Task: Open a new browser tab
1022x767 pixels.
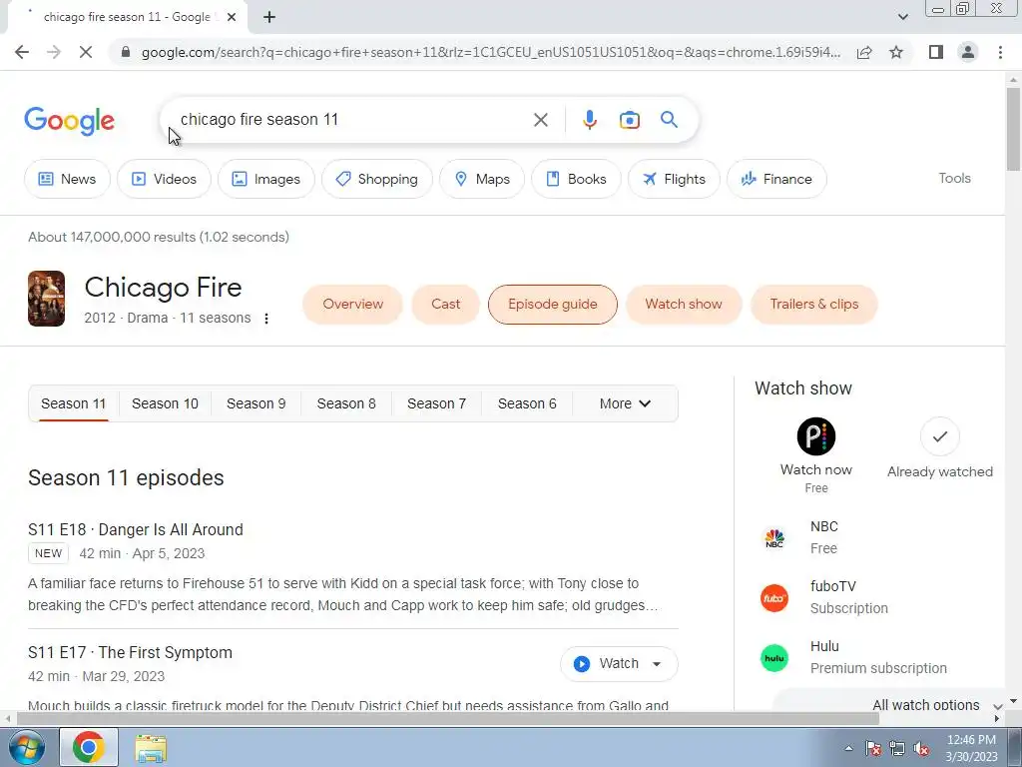Action: 269,17
